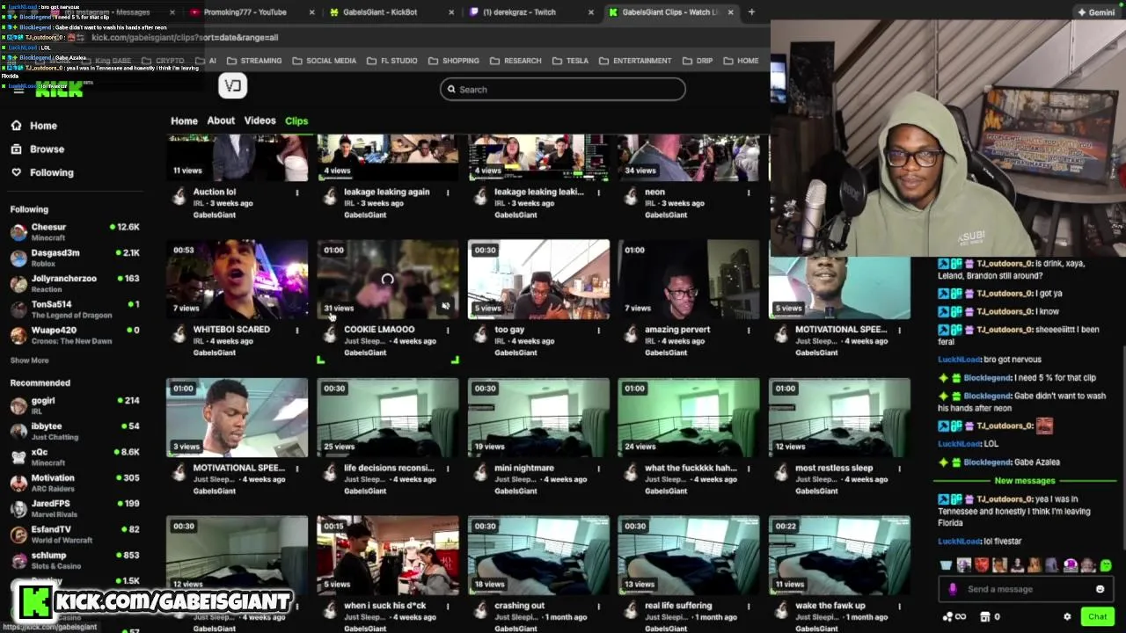Click the white VD logo badge
The height and width of the screenshot is (633, 1126).
pyautogui.click(x=232, y=85)
